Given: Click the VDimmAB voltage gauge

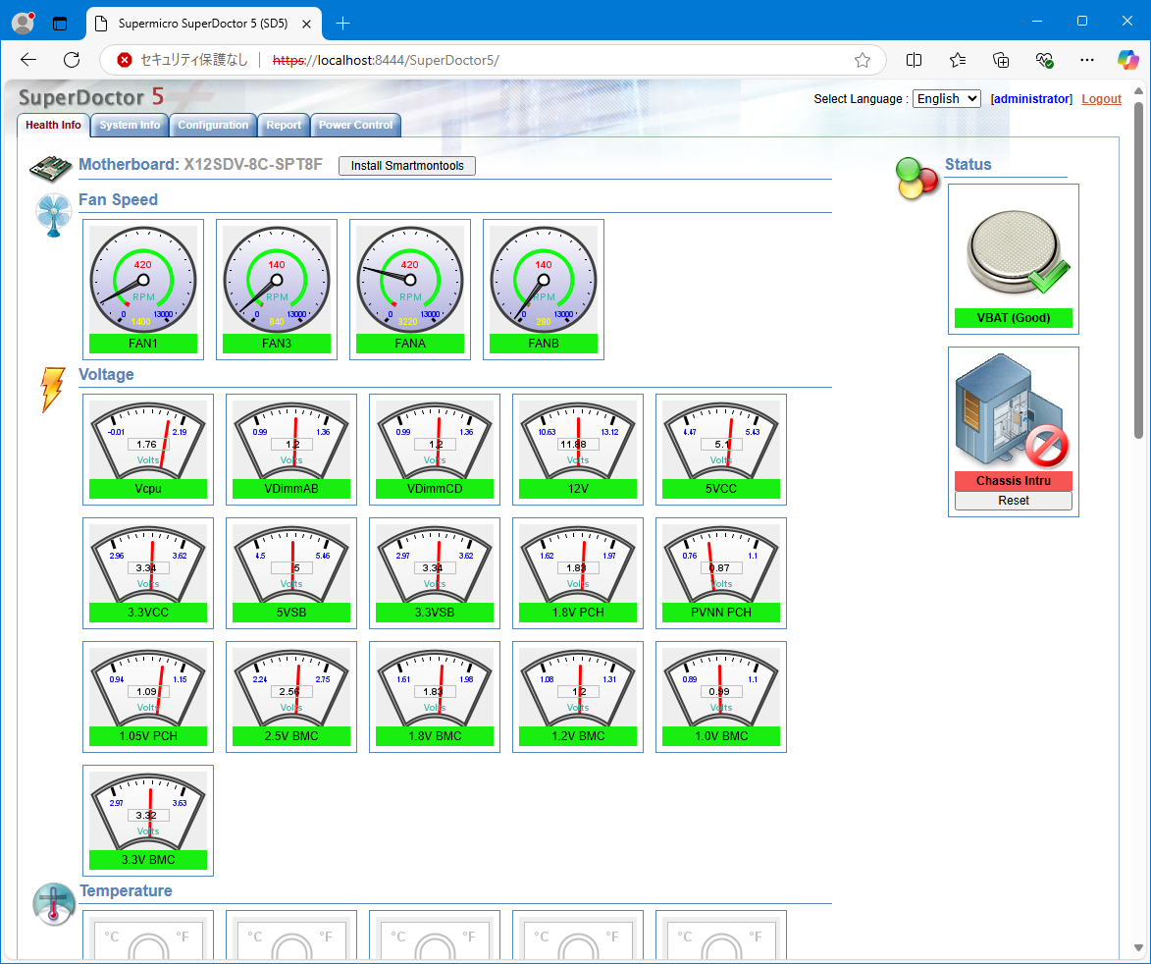Looking at the screenshot, I should tap(291, 440).
